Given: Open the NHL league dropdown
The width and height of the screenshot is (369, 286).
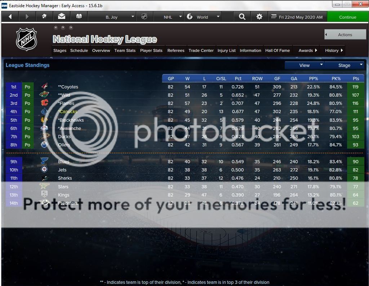Looking at the screenshot, I should coord(168,17).
